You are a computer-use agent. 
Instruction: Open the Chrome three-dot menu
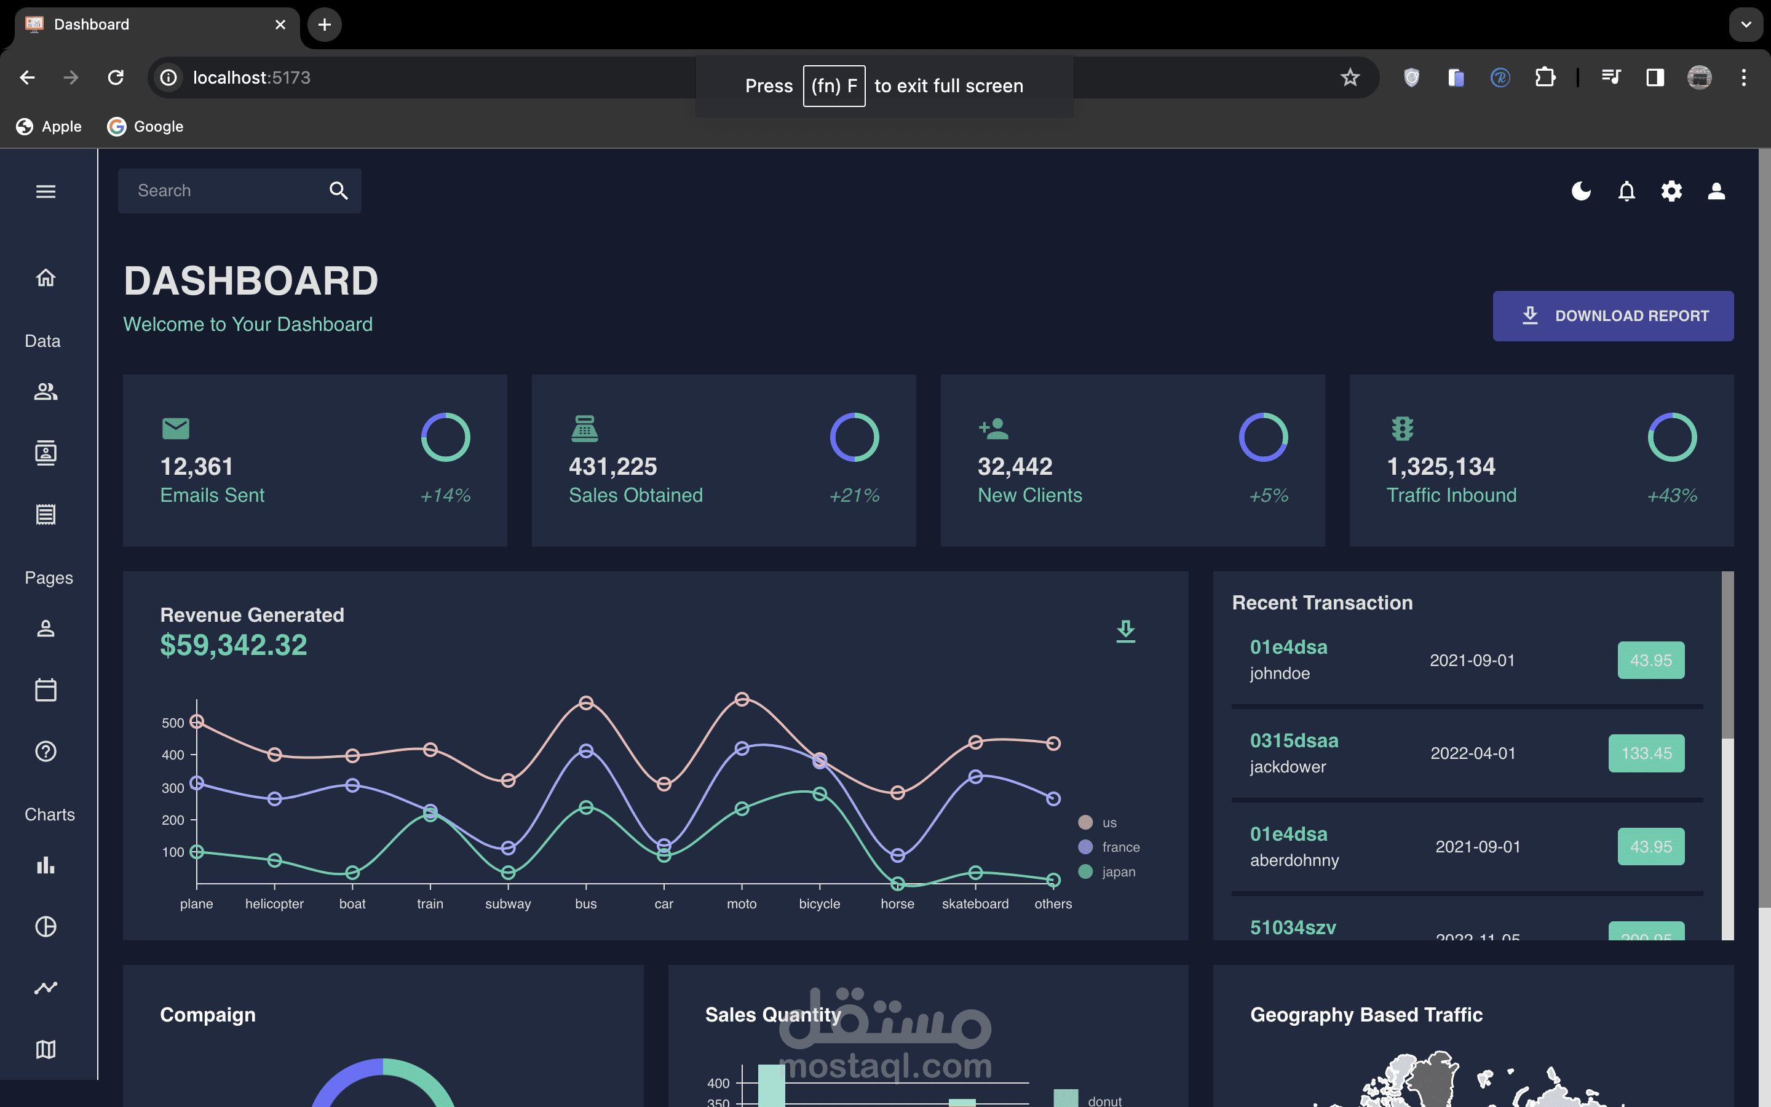[x=1744, y=77]
